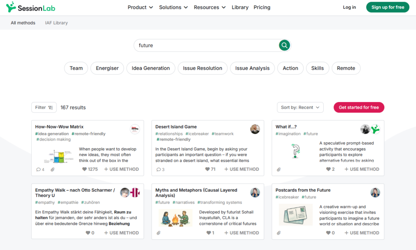Like the How-Now-Wow Matrix heart icon
Image resolution: width=416 pixels, height=250 pixels.
(x=84, y=169)
